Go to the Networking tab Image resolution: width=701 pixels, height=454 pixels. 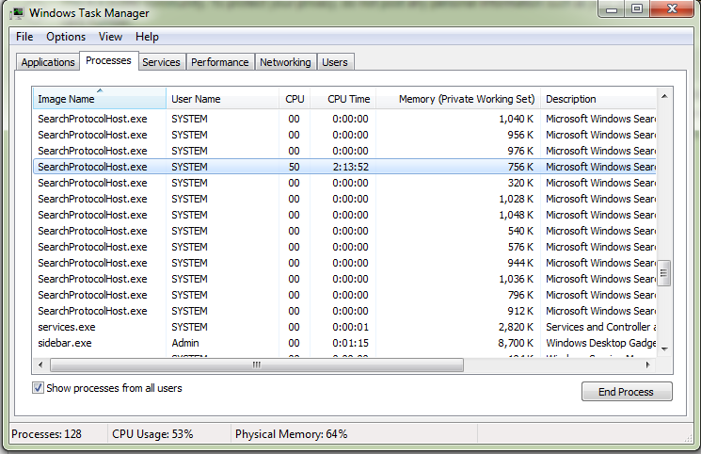click(x=285, y=62)
